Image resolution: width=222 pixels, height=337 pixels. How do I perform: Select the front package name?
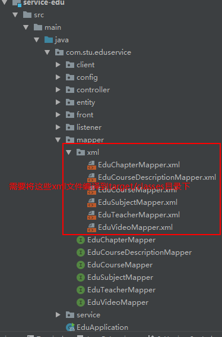click(x=85, y=114)
